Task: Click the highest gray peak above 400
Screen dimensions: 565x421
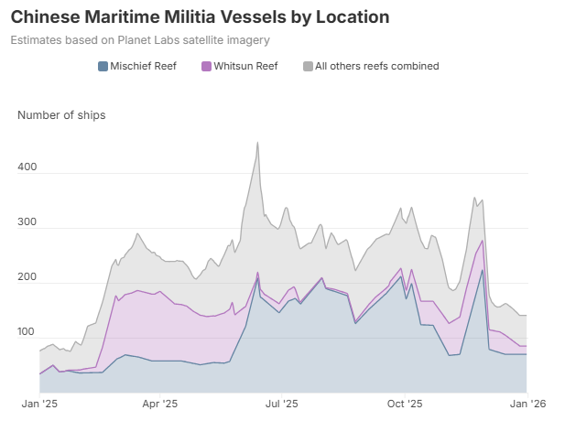Action: pyautogui.click(x=257, y=143)
